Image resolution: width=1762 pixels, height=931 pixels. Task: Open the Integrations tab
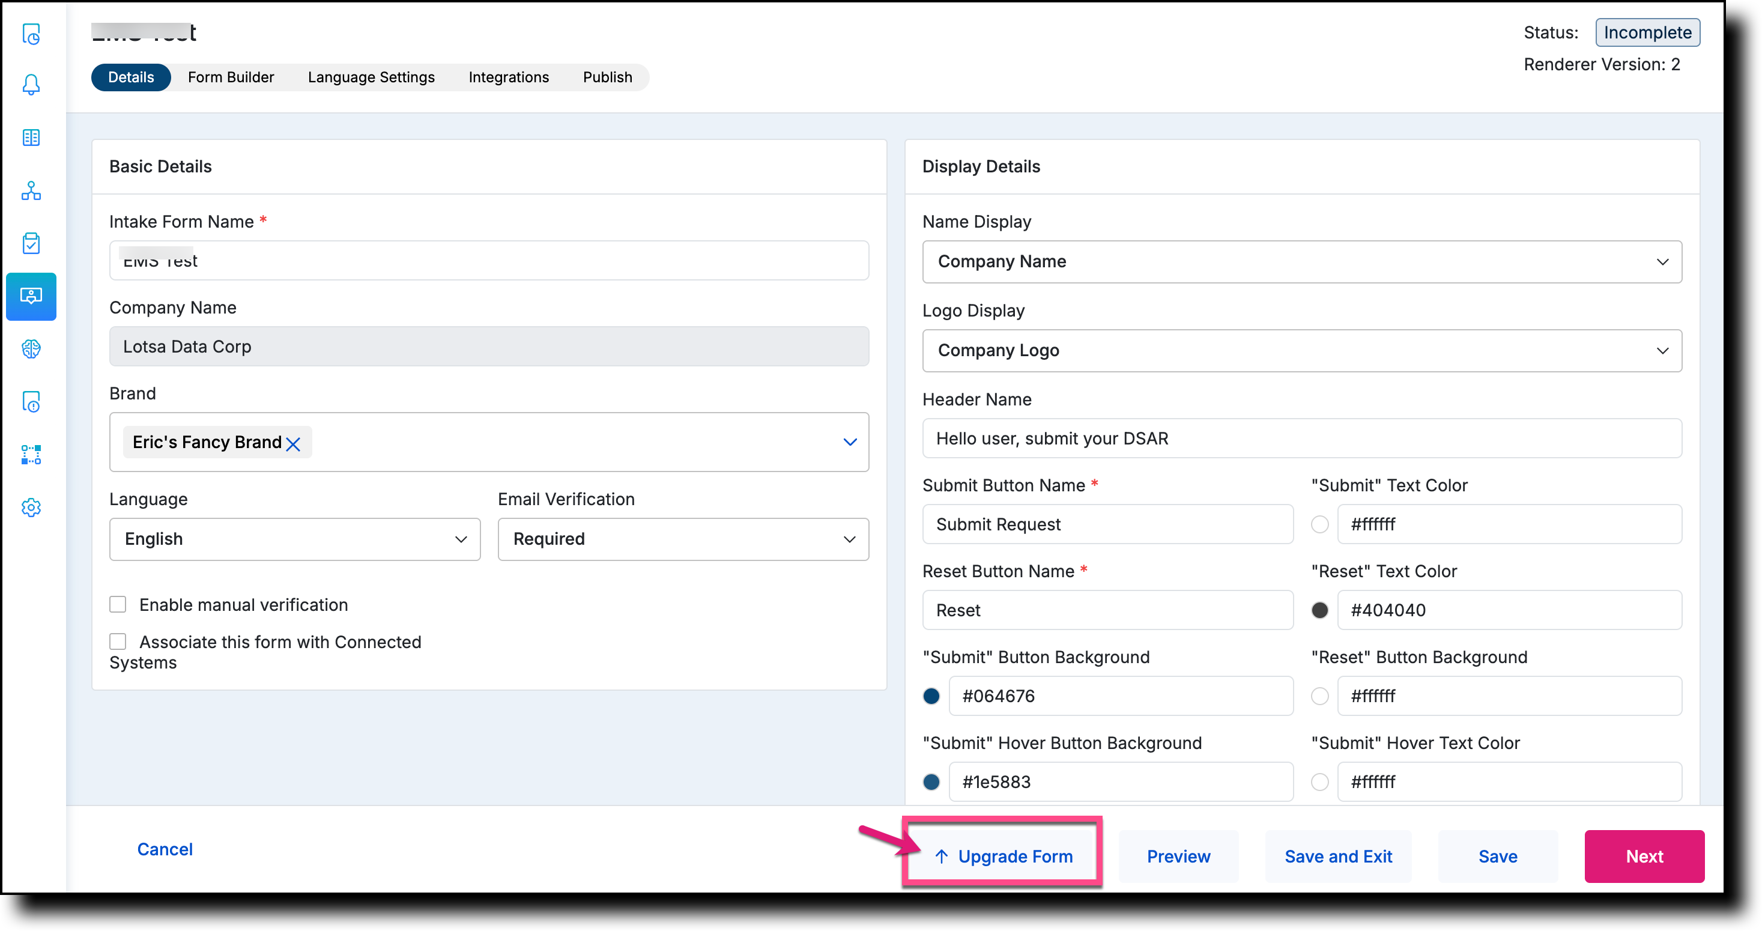(509, 77)
